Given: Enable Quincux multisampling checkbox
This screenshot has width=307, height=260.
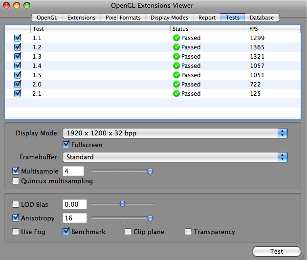Looking at the screenshot, I should (16, 181).
